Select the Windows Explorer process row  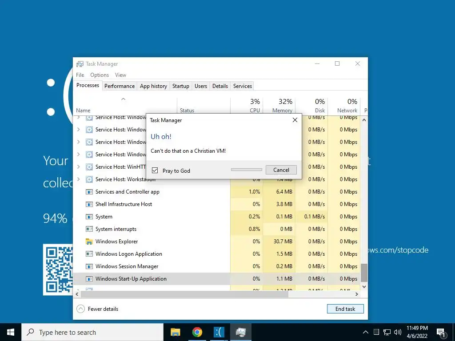point(217,242)
